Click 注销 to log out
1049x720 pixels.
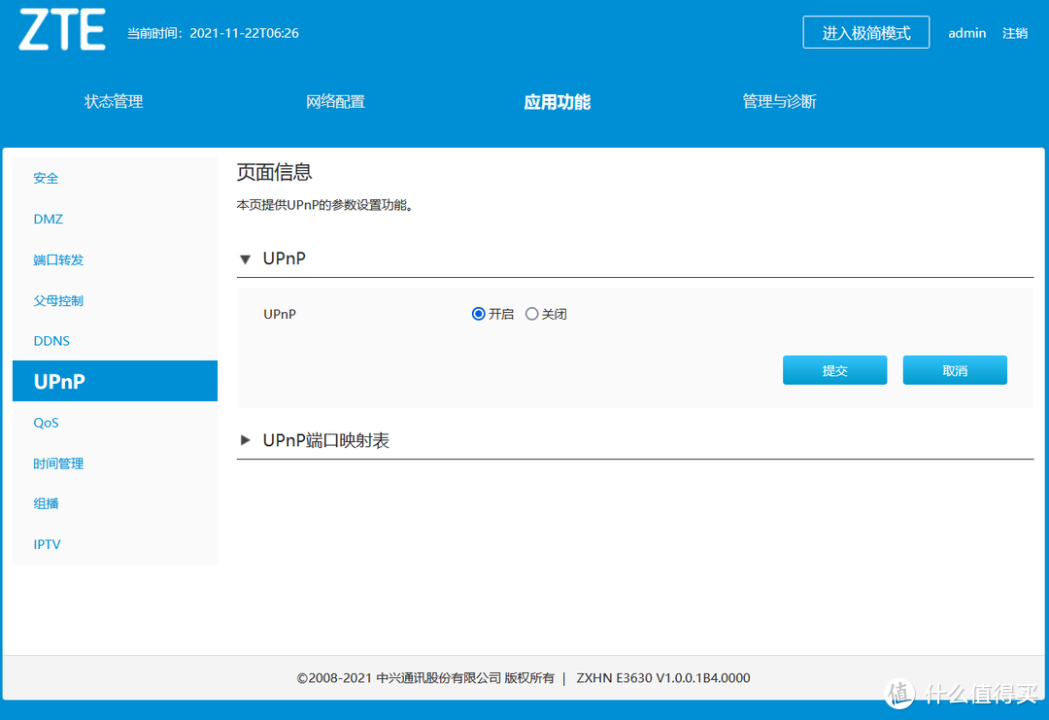point(1014,32)
